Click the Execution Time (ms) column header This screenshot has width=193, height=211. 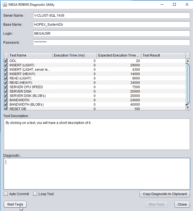pyautogui.click(x=74, y=55)
